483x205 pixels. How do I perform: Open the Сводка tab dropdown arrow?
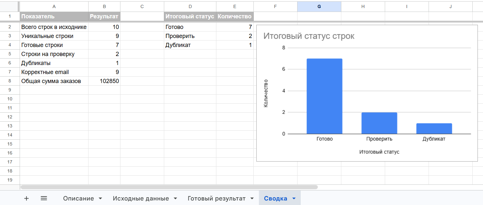[294, 199]
